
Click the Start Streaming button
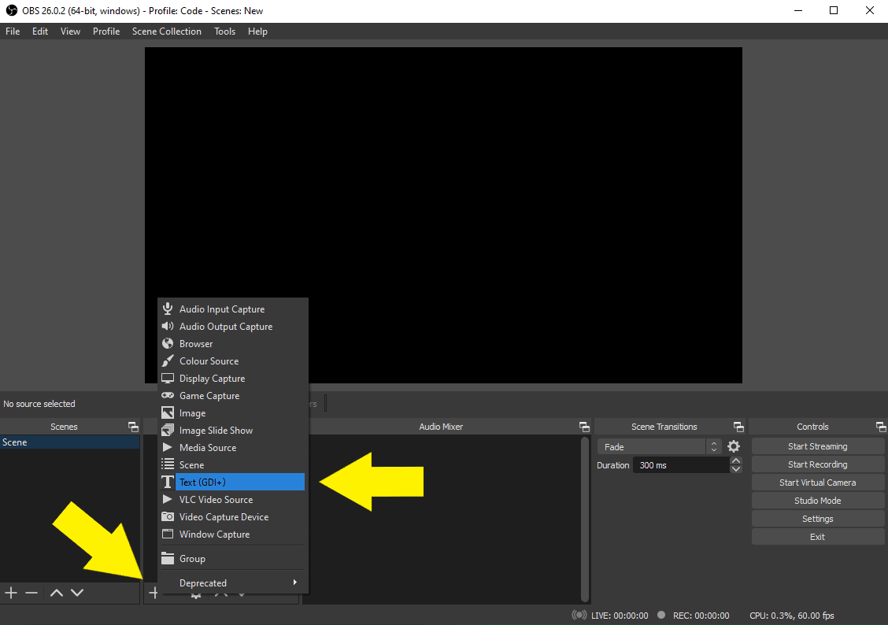pos(817,446)
